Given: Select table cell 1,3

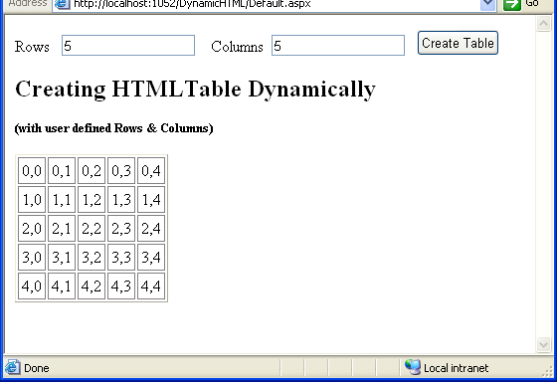Looking at the screenshot, I should (121, 199).
